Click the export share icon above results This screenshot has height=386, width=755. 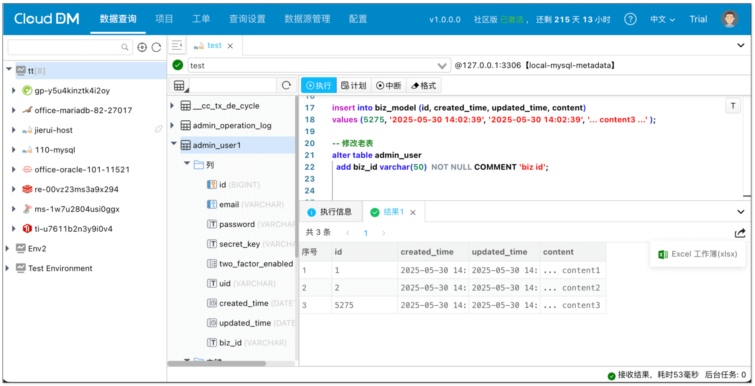click(740, 233)
